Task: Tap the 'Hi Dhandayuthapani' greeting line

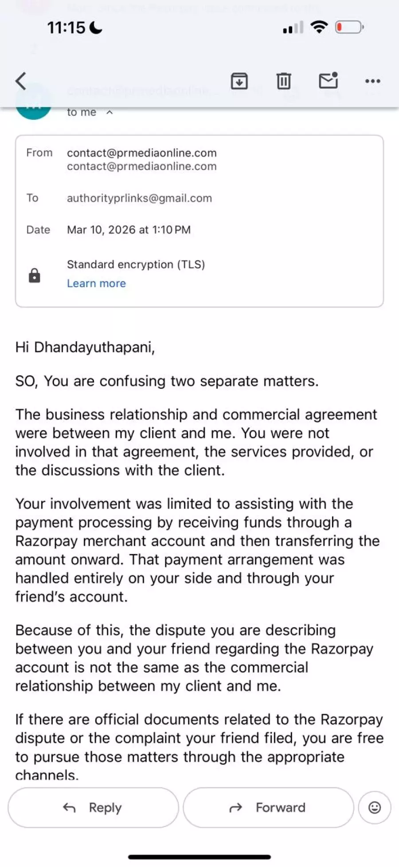Action: click(x=85, y=347)
